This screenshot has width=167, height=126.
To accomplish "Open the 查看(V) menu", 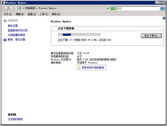I will click(x=32, y=14).
